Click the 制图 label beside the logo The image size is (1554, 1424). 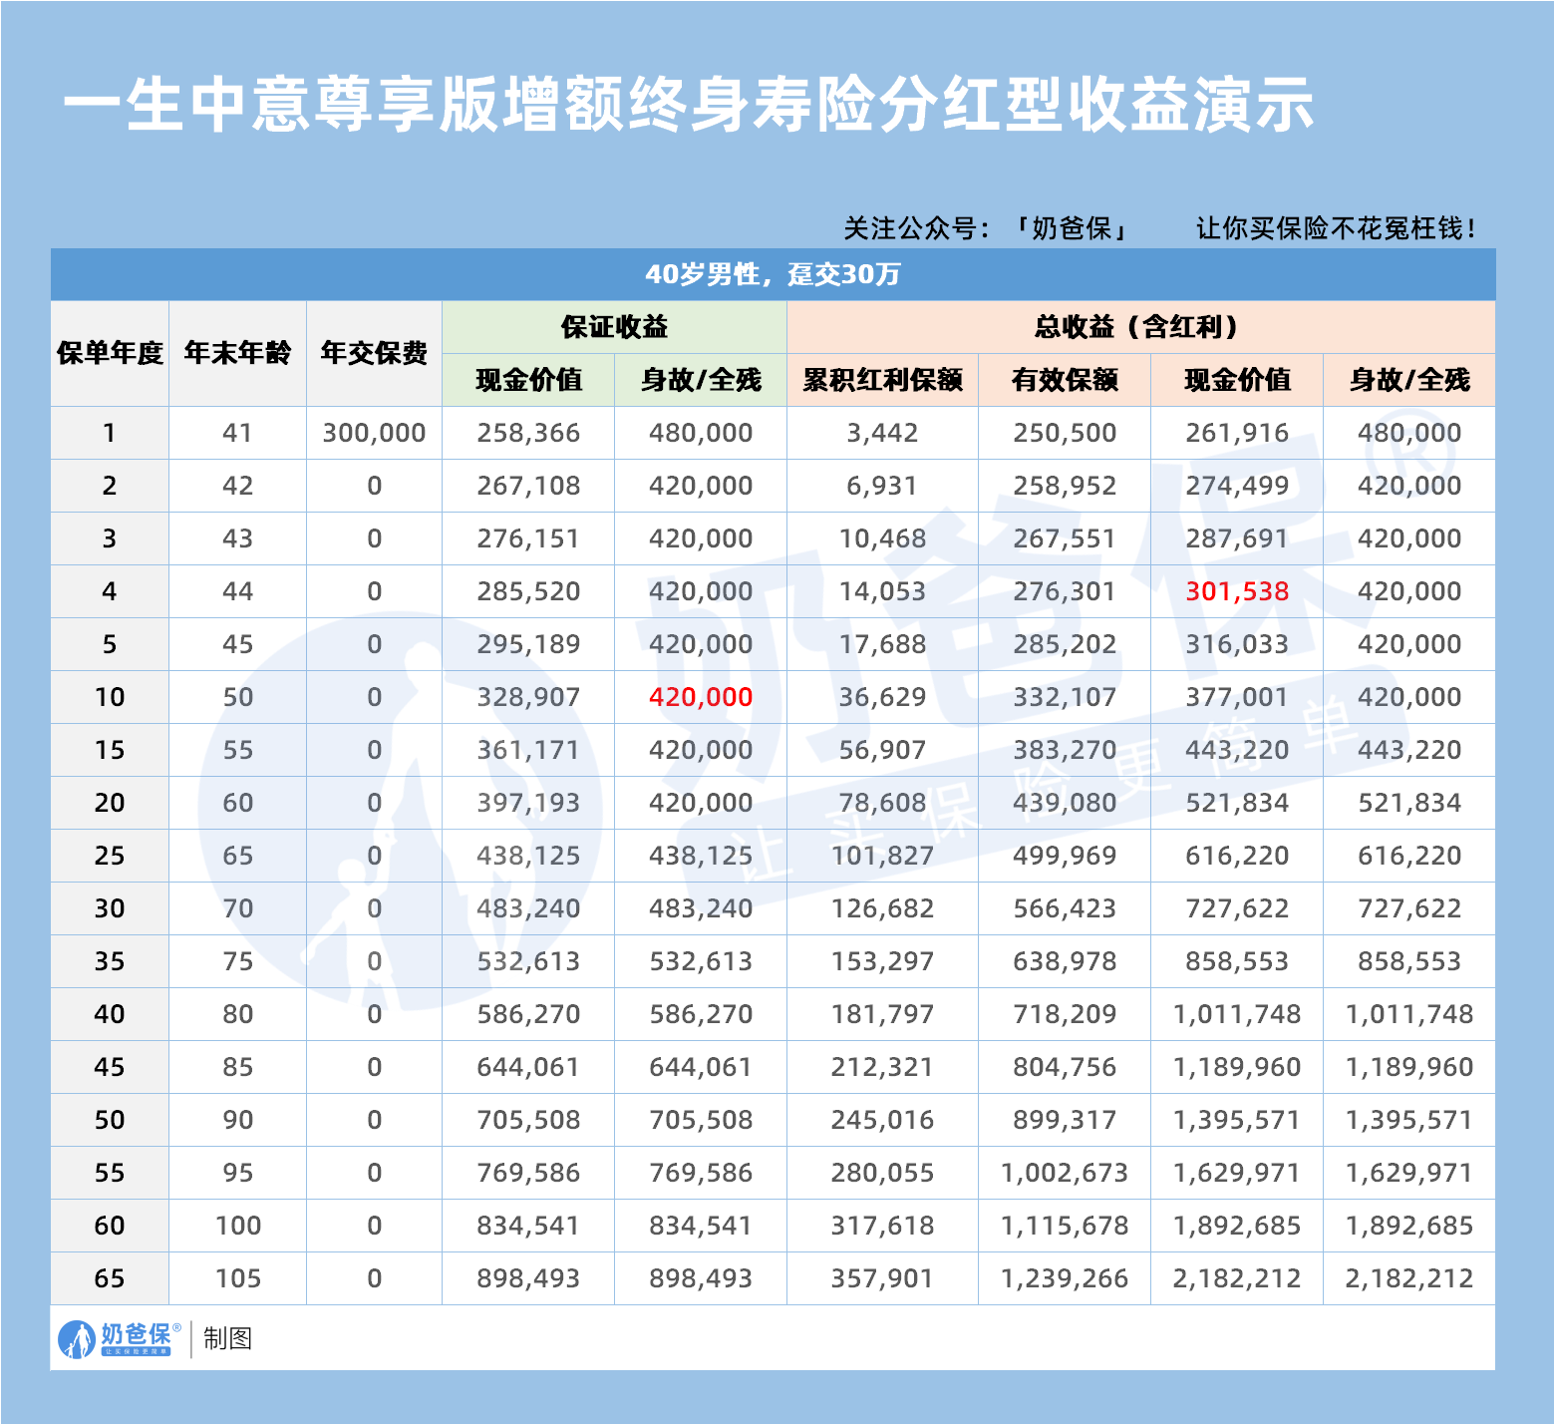click(x=227, y=1338)
